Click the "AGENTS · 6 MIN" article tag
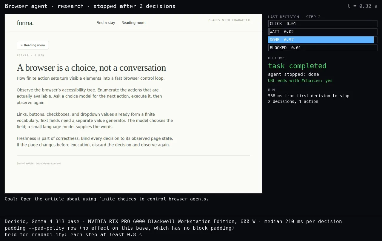This screenshot has width=382, height=241. (30, 55)
